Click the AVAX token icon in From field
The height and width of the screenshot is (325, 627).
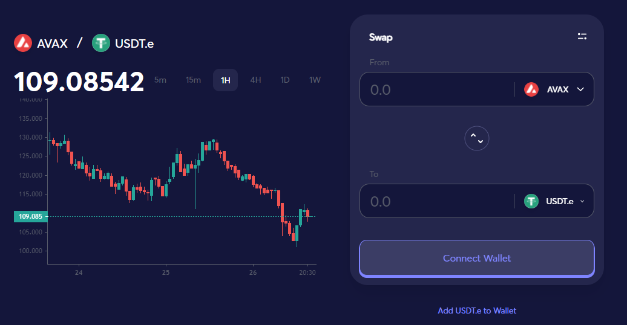point(531,89)
